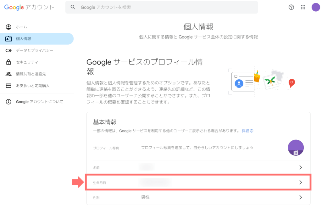The height and width of the screenshot is (208, 322).
Task: Open セキュリティ in the sidebar
Action: coord(37,62)
